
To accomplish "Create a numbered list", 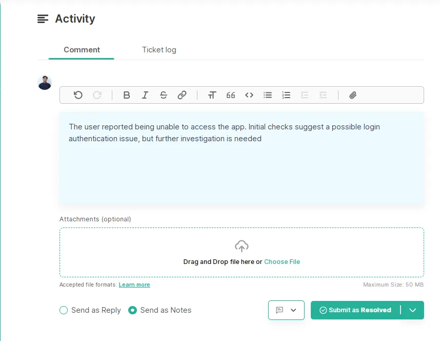I will point(286,96).
